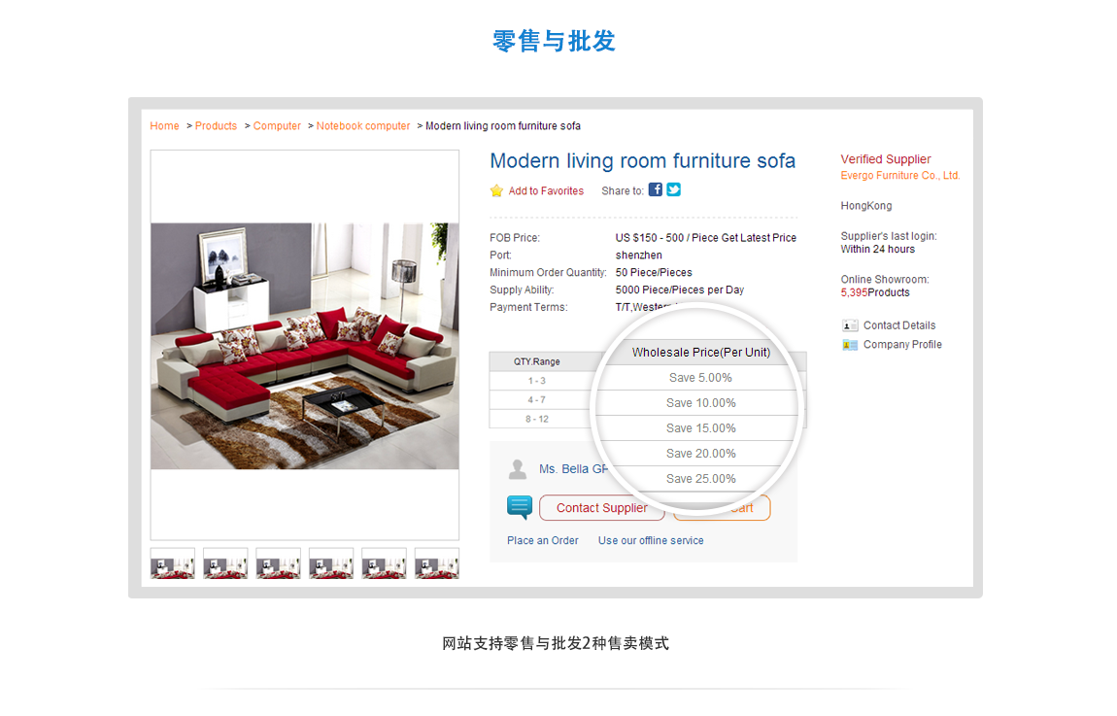Open Computer breadcrumb link
The image size is (1117, 716).
[277, 126]
